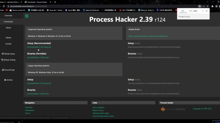The width and height of the screenshot is (220, 123).
Task: Click the share page icon in address bar
Action: (204, 6)
